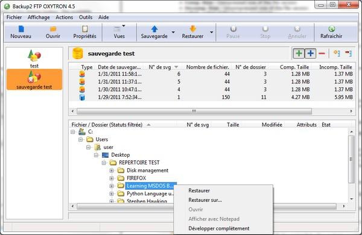This screenshot has width=362, height=235.
Task: Click the Users folder icon
Action: pyautogui.click(x=89, y=139)
